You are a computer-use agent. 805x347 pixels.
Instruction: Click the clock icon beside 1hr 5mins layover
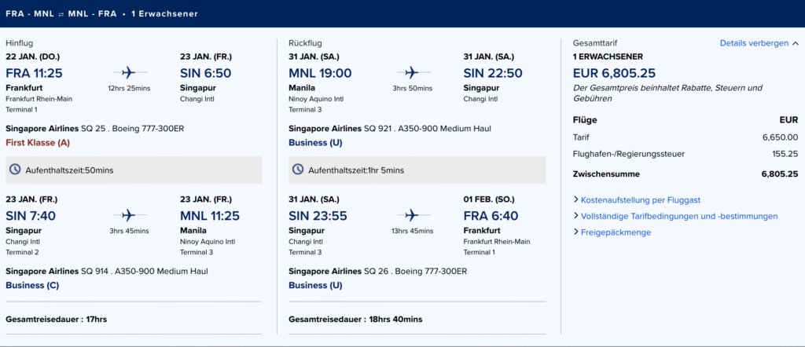coord(298,170)
